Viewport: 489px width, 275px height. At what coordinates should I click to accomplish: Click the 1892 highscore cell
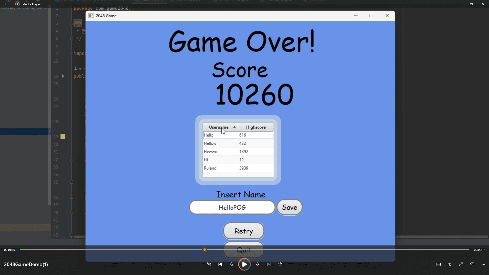click(x=256, y=152)
